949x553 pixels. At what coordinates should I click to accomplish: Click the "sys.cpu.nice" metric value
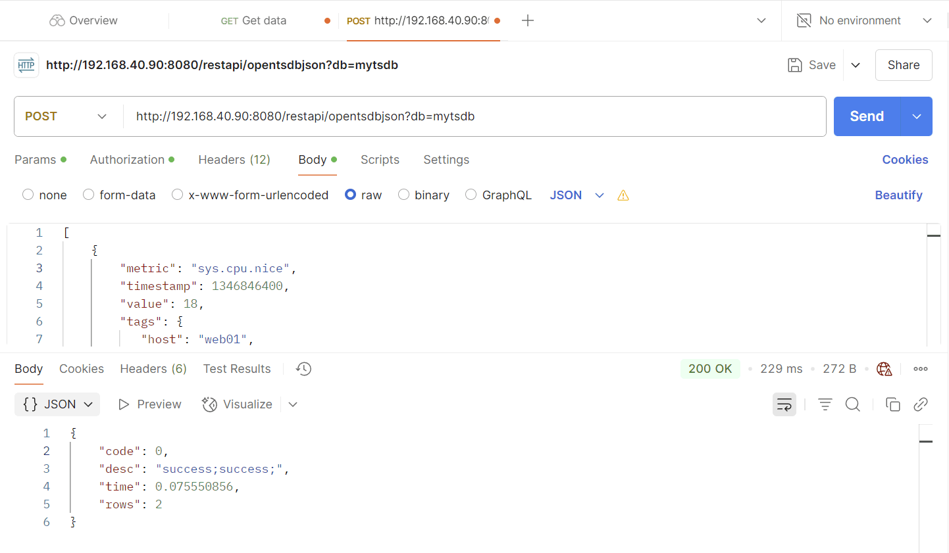point(240,268)
